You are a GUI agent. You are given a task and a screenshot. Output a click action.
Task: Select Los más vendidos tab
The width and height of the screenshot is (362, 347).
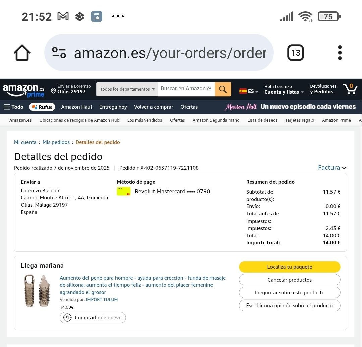pos(144,120)
